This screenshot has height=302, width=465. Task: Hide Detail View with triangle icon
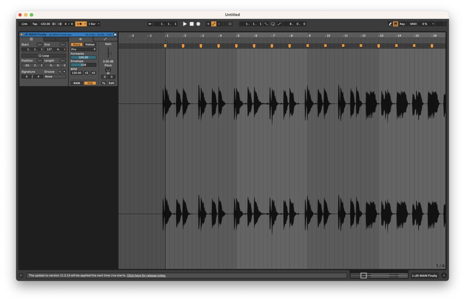tap(444, 276)
